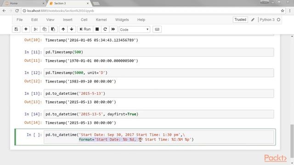Click the Out[13] Timestamp output text

[x=81, y=102]
